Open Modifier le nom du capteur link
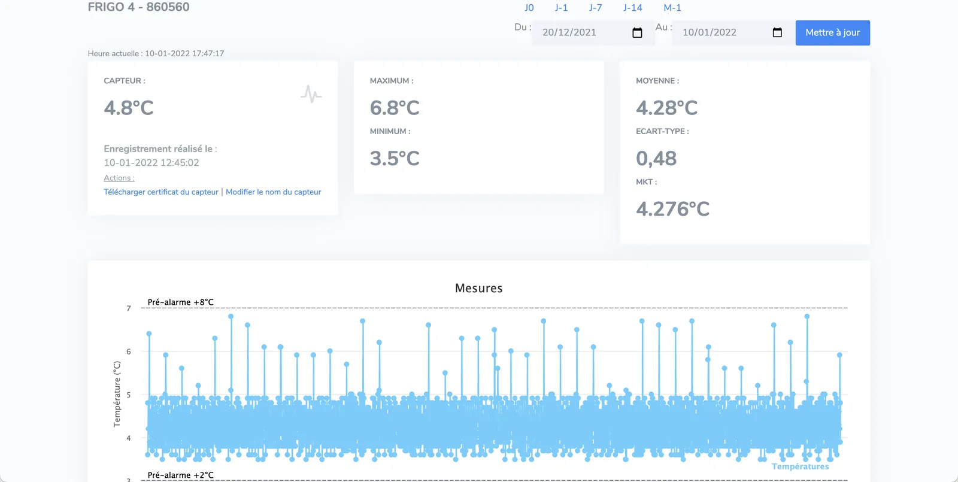958x482 pixels. click(x=274, y=192)
